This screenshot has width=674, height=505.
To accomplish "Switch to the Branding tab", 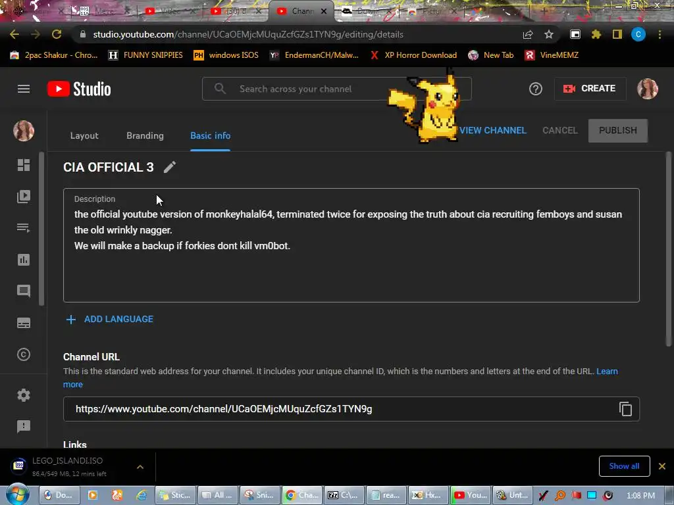I will (145, 135).
